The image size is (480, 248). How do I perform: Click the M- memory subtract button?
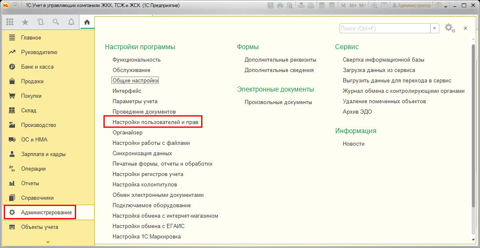(x=362, y=5)
